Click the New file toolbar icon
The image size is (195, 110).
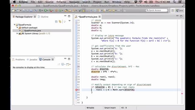coord(13,10)
